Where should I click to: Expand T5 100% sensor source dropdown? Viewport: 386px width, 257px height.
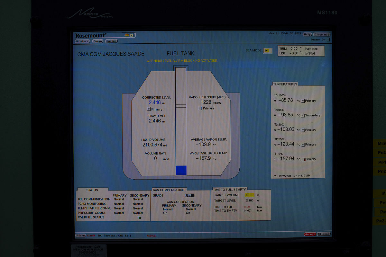303,101
